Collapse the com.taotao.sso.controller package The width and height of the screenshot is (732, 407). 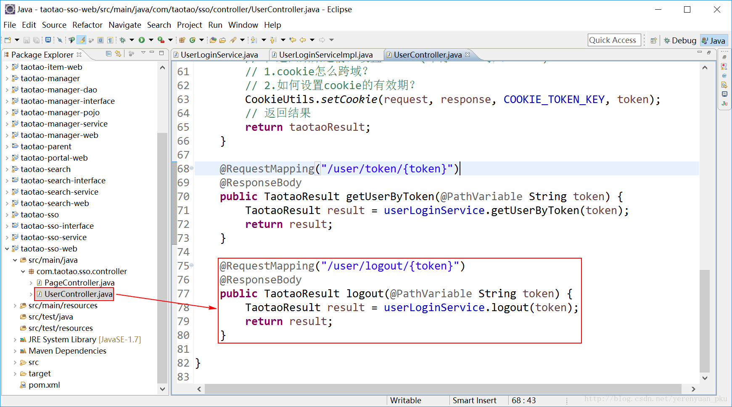[23, 271]
